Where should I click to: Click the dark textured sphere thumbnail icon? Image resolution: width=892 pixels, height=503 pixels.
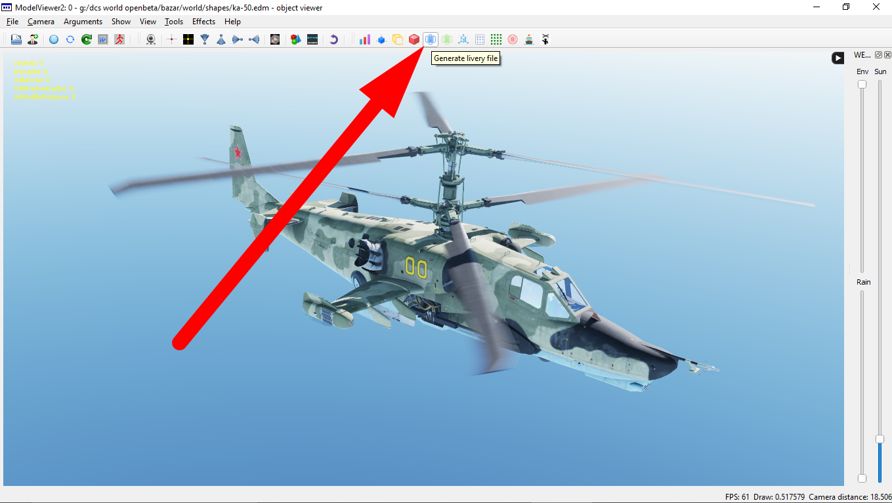[x=275, y=39]
